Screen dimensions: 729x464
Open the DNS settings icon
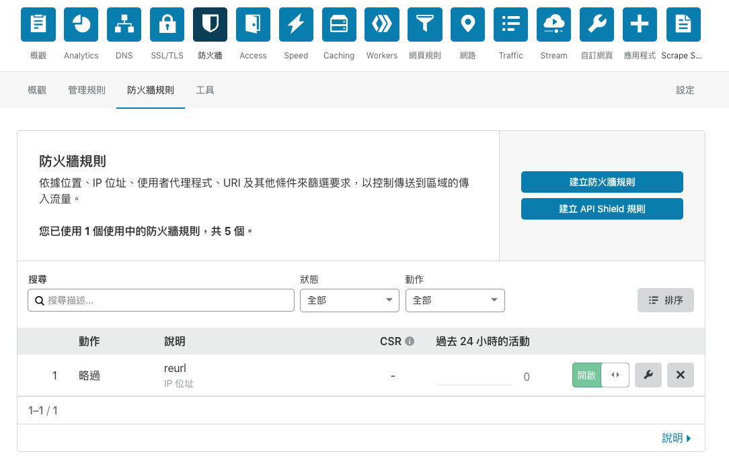point(124,25)
